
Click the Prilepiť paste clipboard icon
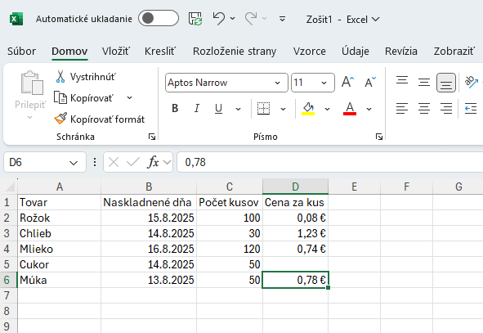pos(31,83)
